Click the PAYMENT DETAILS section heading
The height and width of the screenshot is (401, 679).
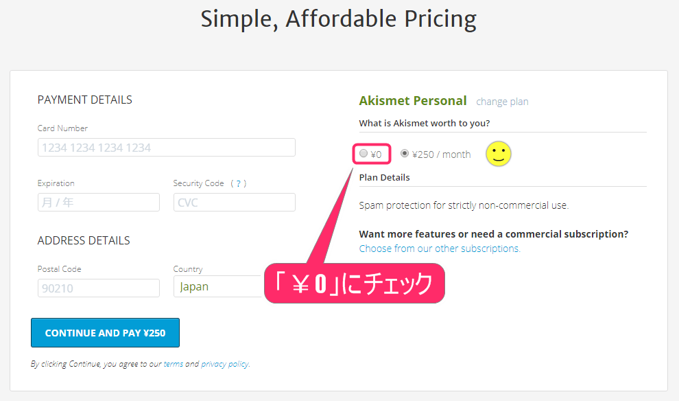[84, 99]
